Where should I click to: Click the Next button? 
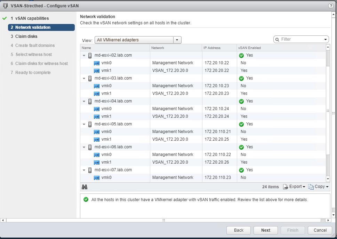(266, 230)
